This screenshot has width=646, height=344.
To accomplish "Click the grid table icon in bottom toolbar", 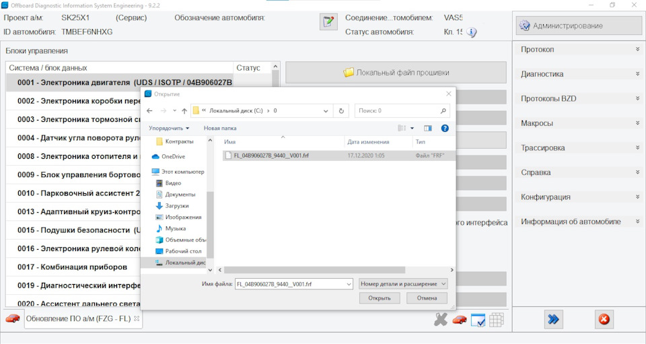I will point(497,320).
